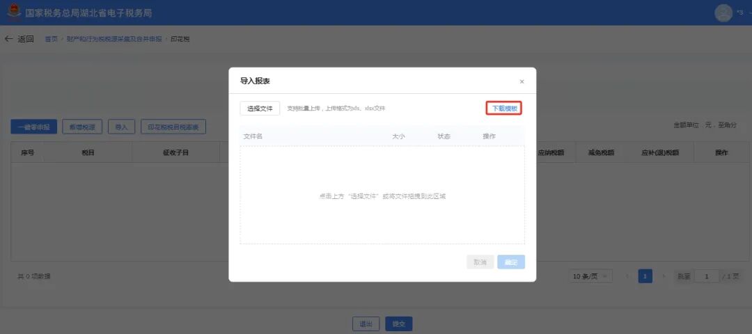Download the template via 下载模板 link
Image resolution: width=752 pixels, height=334 pixels.
(504, 109)
